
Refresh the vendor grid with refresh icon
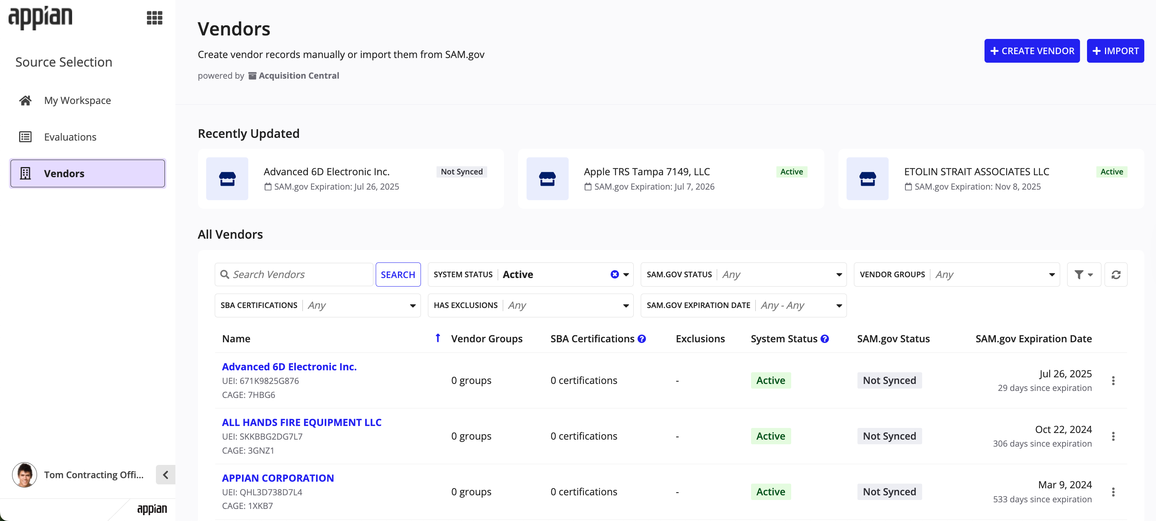1115,275
